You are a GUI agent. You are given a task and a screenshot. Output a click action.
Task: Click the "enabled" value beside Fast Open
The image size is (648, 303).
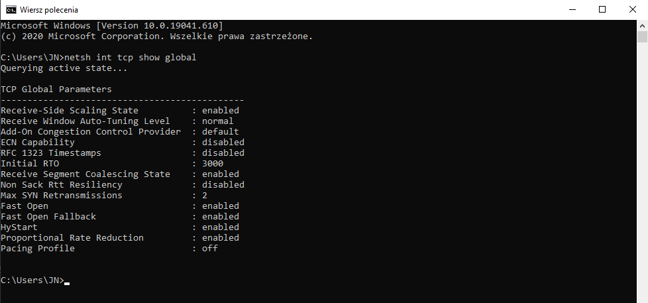click(x=221, y=206)
